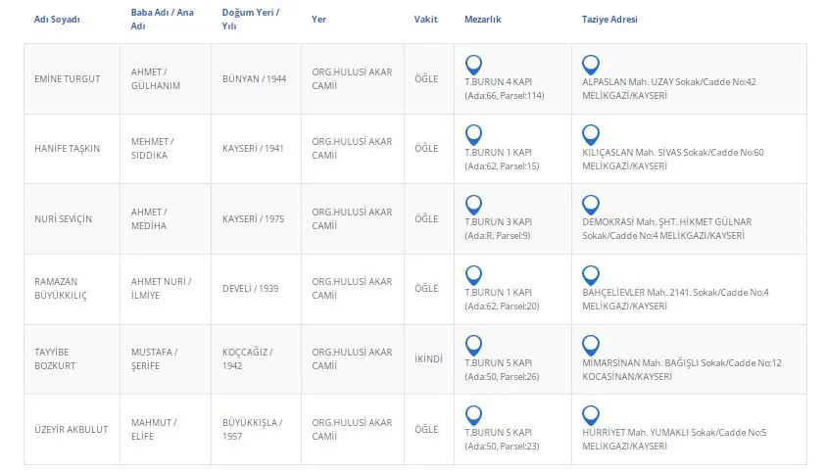Image resolution: width=826 pixels, height=473 pixels.
Task: Click cemetery pin for Ramazan Büyükkılıç
Action: click(473, 275)
